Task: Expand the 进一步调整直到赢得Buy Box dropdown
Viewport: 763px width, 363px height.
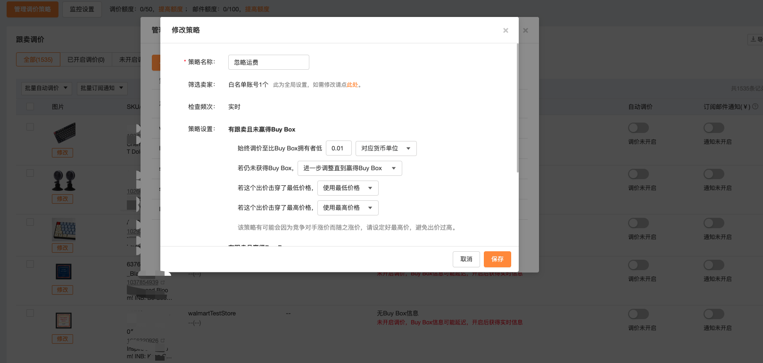Action: (x=349, y=168)
